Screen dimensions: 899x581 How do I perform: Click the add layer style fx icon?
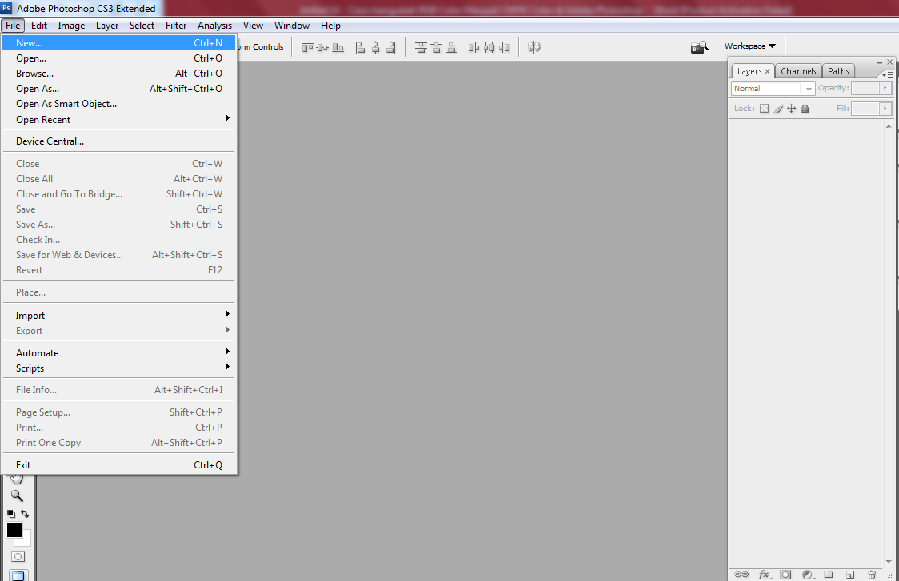pos(765,574)
